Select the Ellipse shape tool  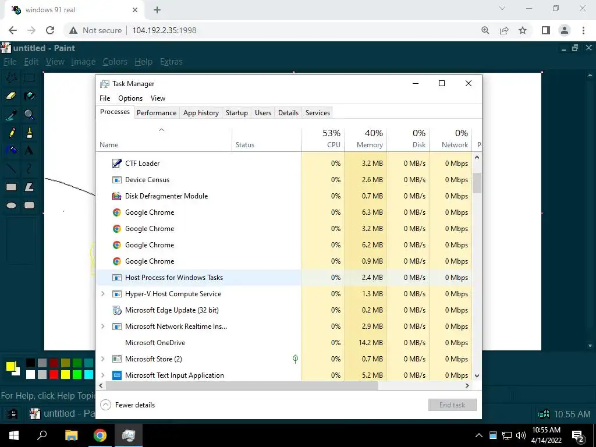pyautogui.click(x=11, y=205)
